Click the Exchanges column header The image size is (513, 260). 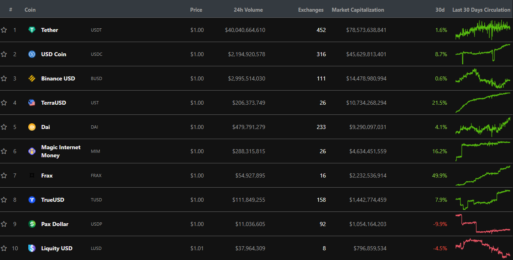310,10
